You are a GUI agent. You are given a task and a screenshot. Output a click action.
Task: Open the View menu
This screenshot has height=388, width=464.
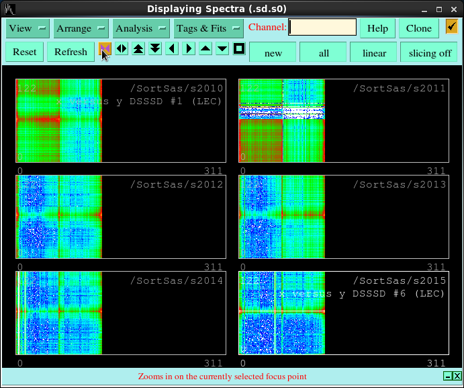point(28,28)
